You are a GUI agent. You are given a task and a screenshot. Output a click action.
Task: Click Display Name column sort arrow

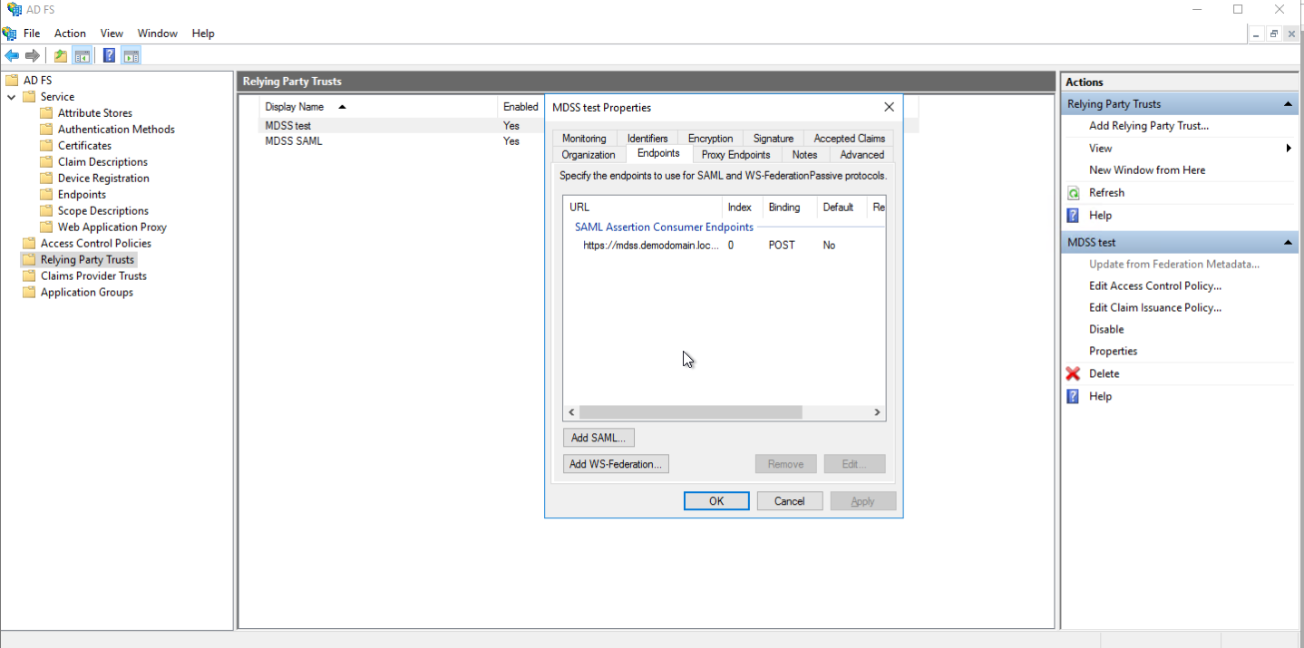342,107
